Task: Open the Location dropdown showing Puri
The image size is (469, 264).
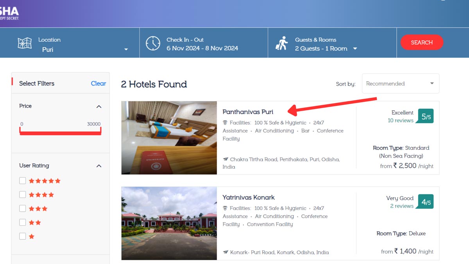Action: pos(126,49)
